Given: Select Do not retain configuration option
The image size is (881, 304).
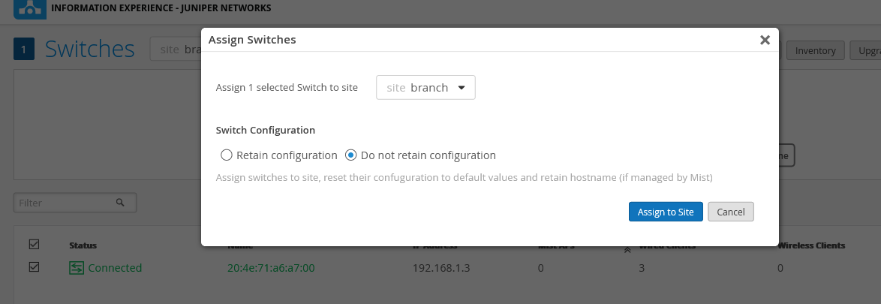Looking at the screenshot, I should pos(350,155).
